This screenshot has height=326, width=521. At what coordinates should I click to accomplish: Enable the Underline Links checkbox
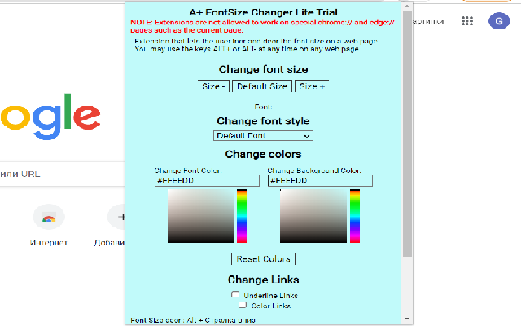click(x=235, y=294)
